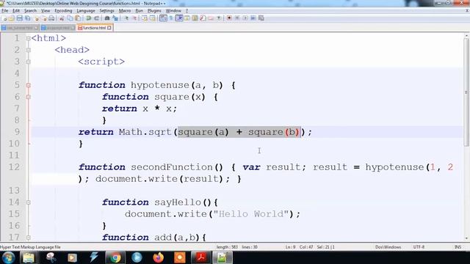
Task: Open the Encoding menu
Action: tap(63, 10)
